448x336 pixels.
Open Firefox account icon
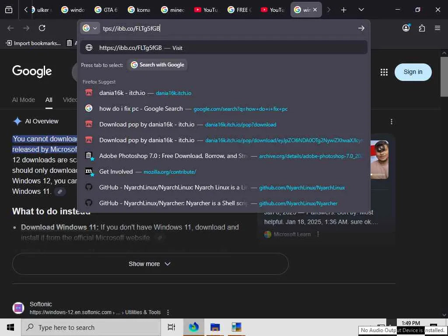pos(406,28)
